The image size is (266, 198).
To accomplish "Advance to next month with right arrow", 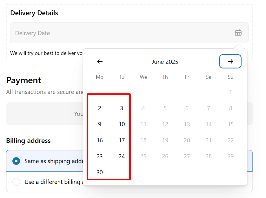I will tap(230, 61).
